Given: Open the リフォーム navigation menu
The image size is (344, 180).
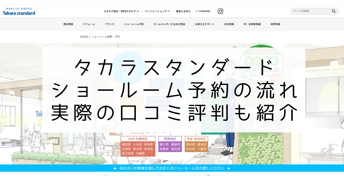Looking at the screenshot, I should click(89, 24).
